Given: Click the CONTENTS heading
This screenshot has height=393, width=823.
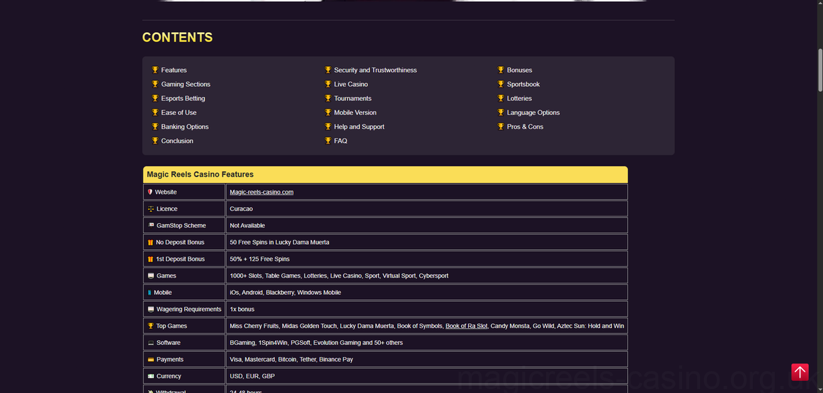Looking at the screenshot, I should (x=177, y=37).
